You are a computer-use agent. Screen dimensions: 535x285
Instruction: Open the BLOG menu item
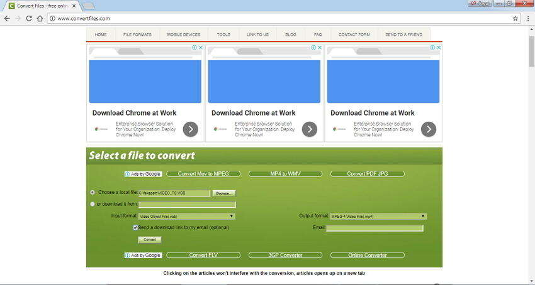[x=291, y=35]
